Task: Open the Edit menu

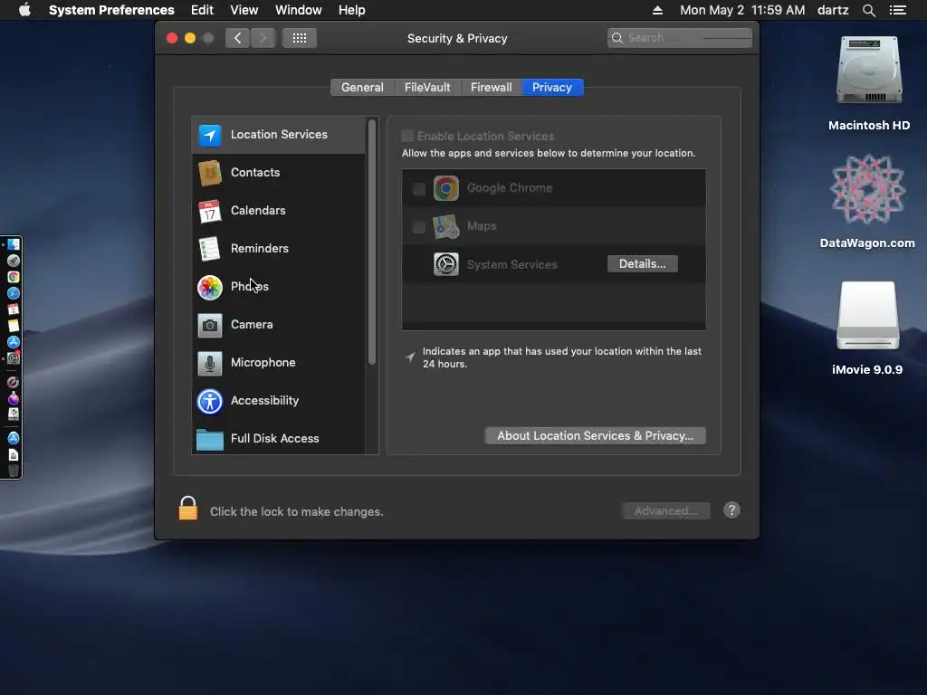Action: pyautogui.click(x=202, y=10)
